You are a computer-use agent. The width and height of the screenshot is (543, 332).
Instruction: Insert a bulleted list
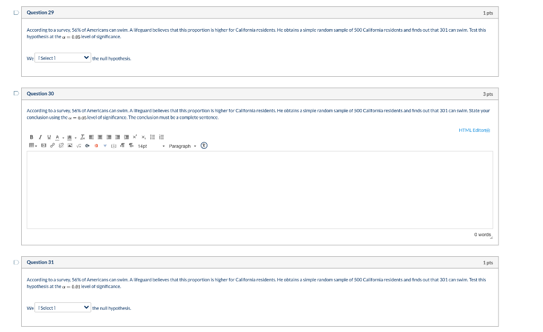(x=152, y=137)
